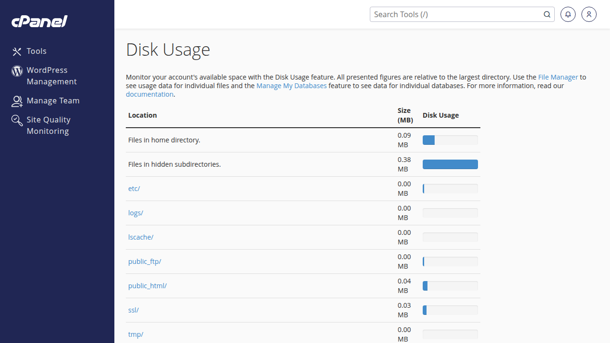
Task: Open the notifications bell
Action: pyautogui.click(x=568, y=14)
